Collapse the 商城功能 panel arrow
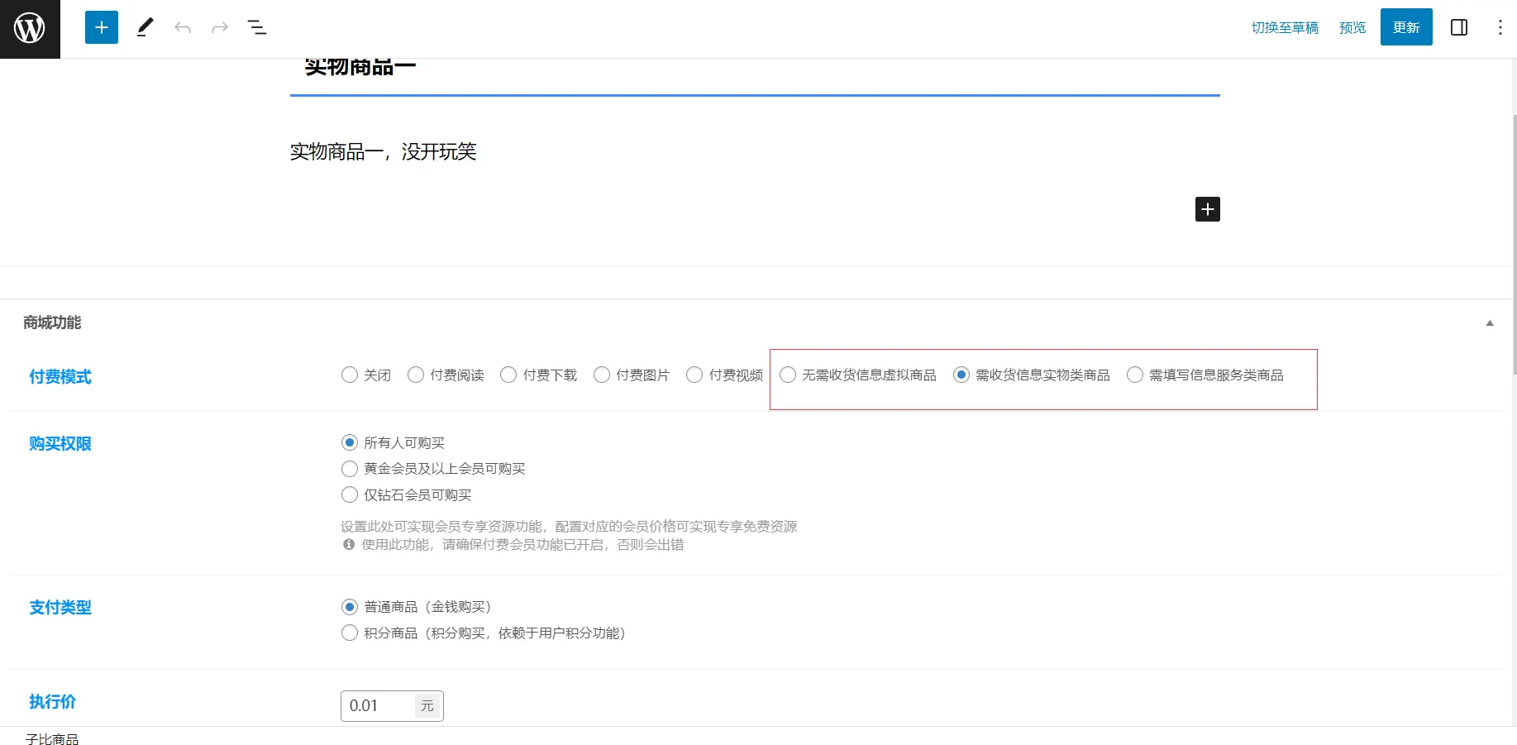The height and width of the screenshot is (745, 1517). click(x=1490, y=323)
